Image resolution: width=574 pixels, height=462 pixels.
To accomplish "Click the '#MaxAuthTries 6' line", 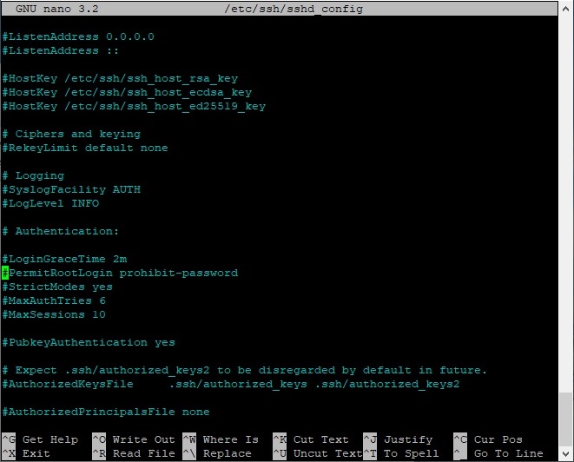I will coord(54,301).
